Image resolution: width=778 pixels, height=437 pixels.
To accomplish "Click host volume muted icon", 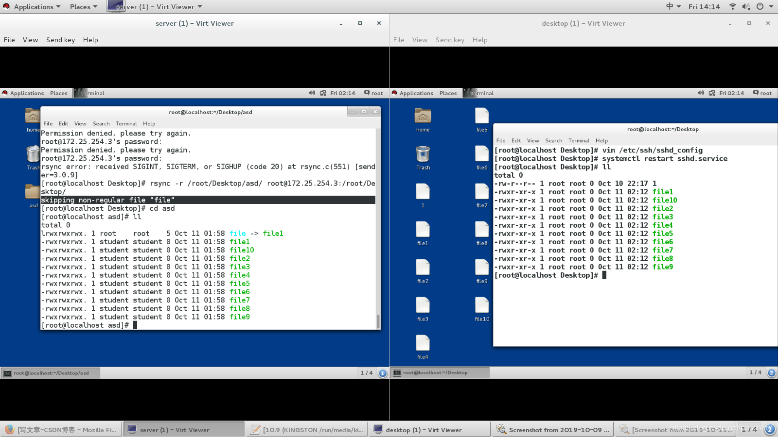I will 746,6.
